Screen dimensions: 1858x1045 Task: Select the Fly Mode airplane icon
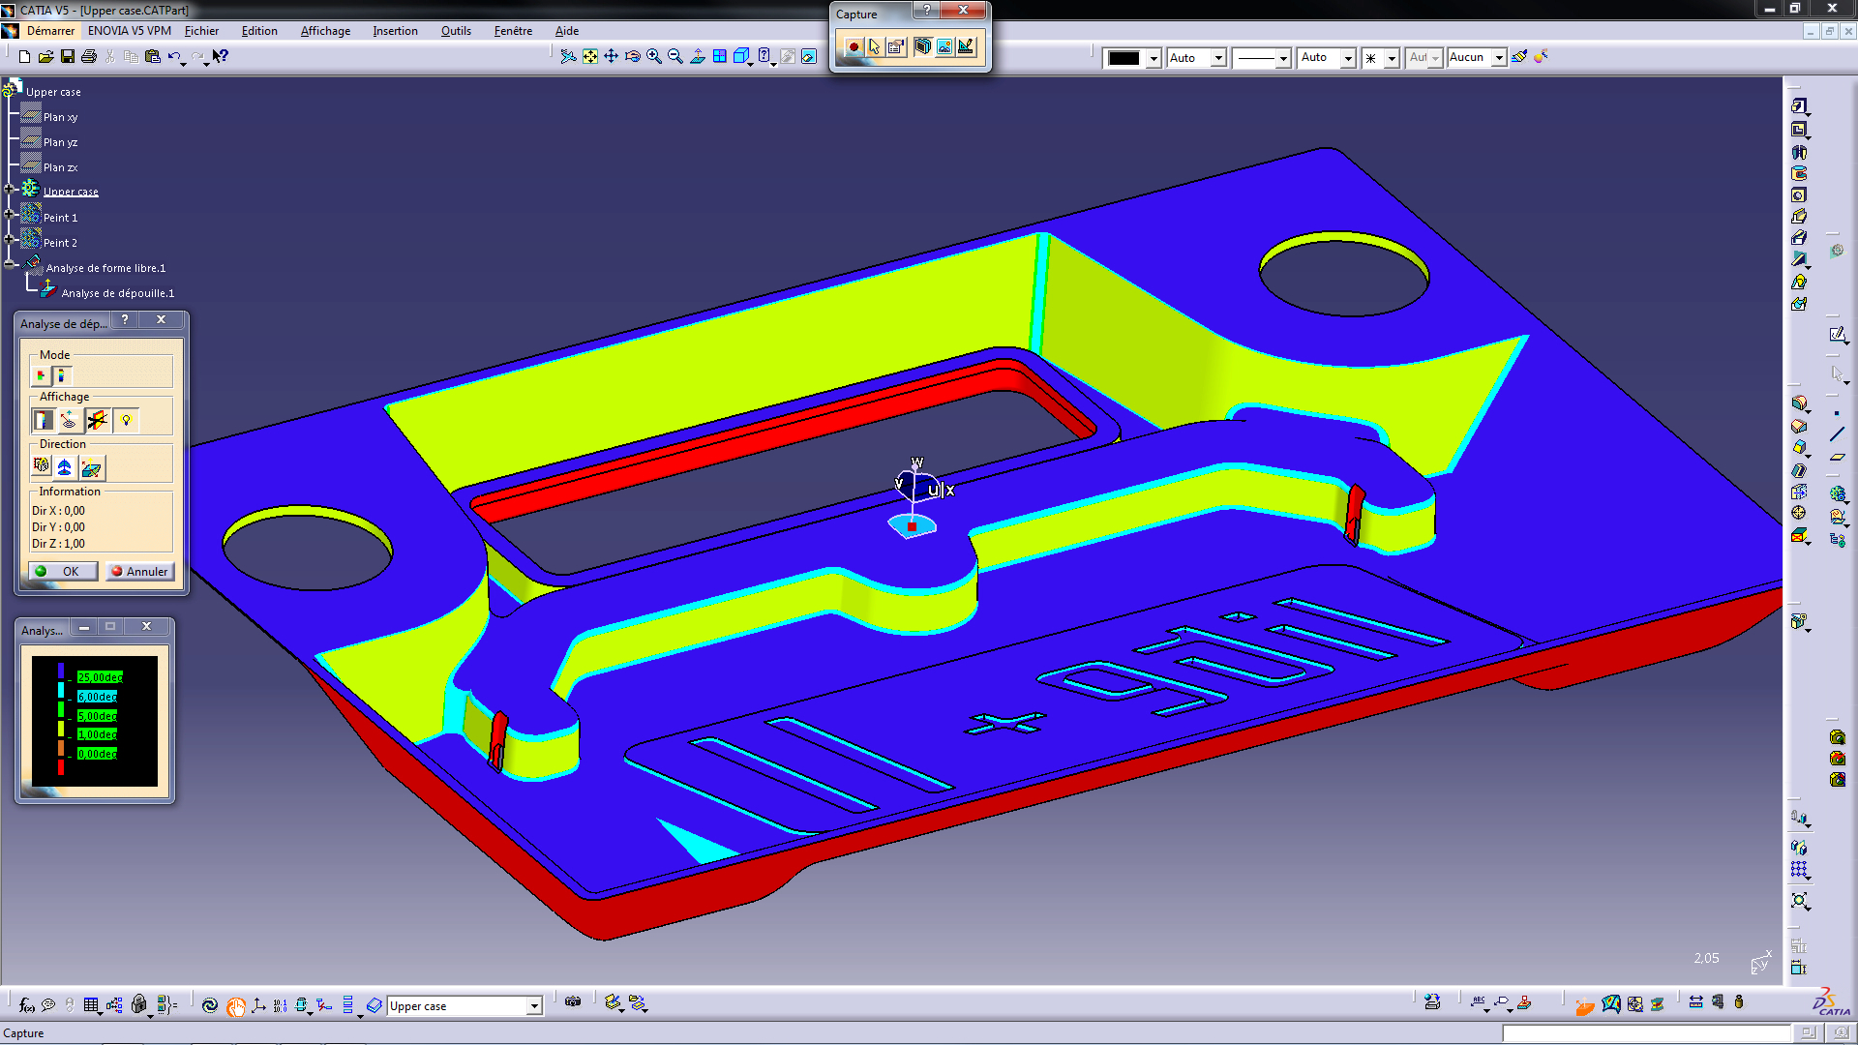coord(568,57)
